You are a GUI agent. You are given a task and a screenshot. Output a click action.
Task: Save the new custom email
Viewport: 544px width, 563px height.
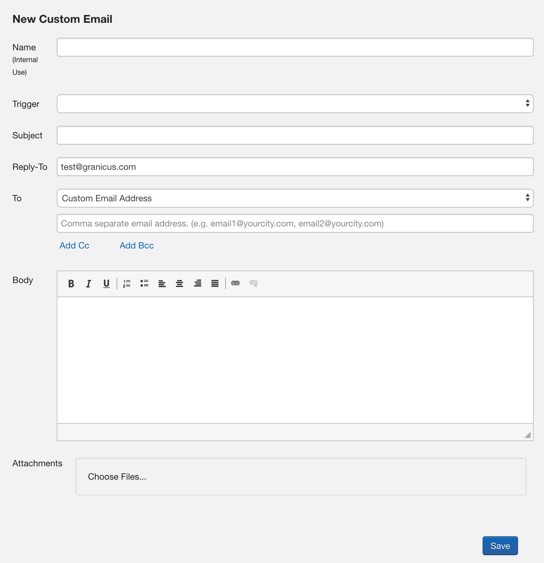500,546
